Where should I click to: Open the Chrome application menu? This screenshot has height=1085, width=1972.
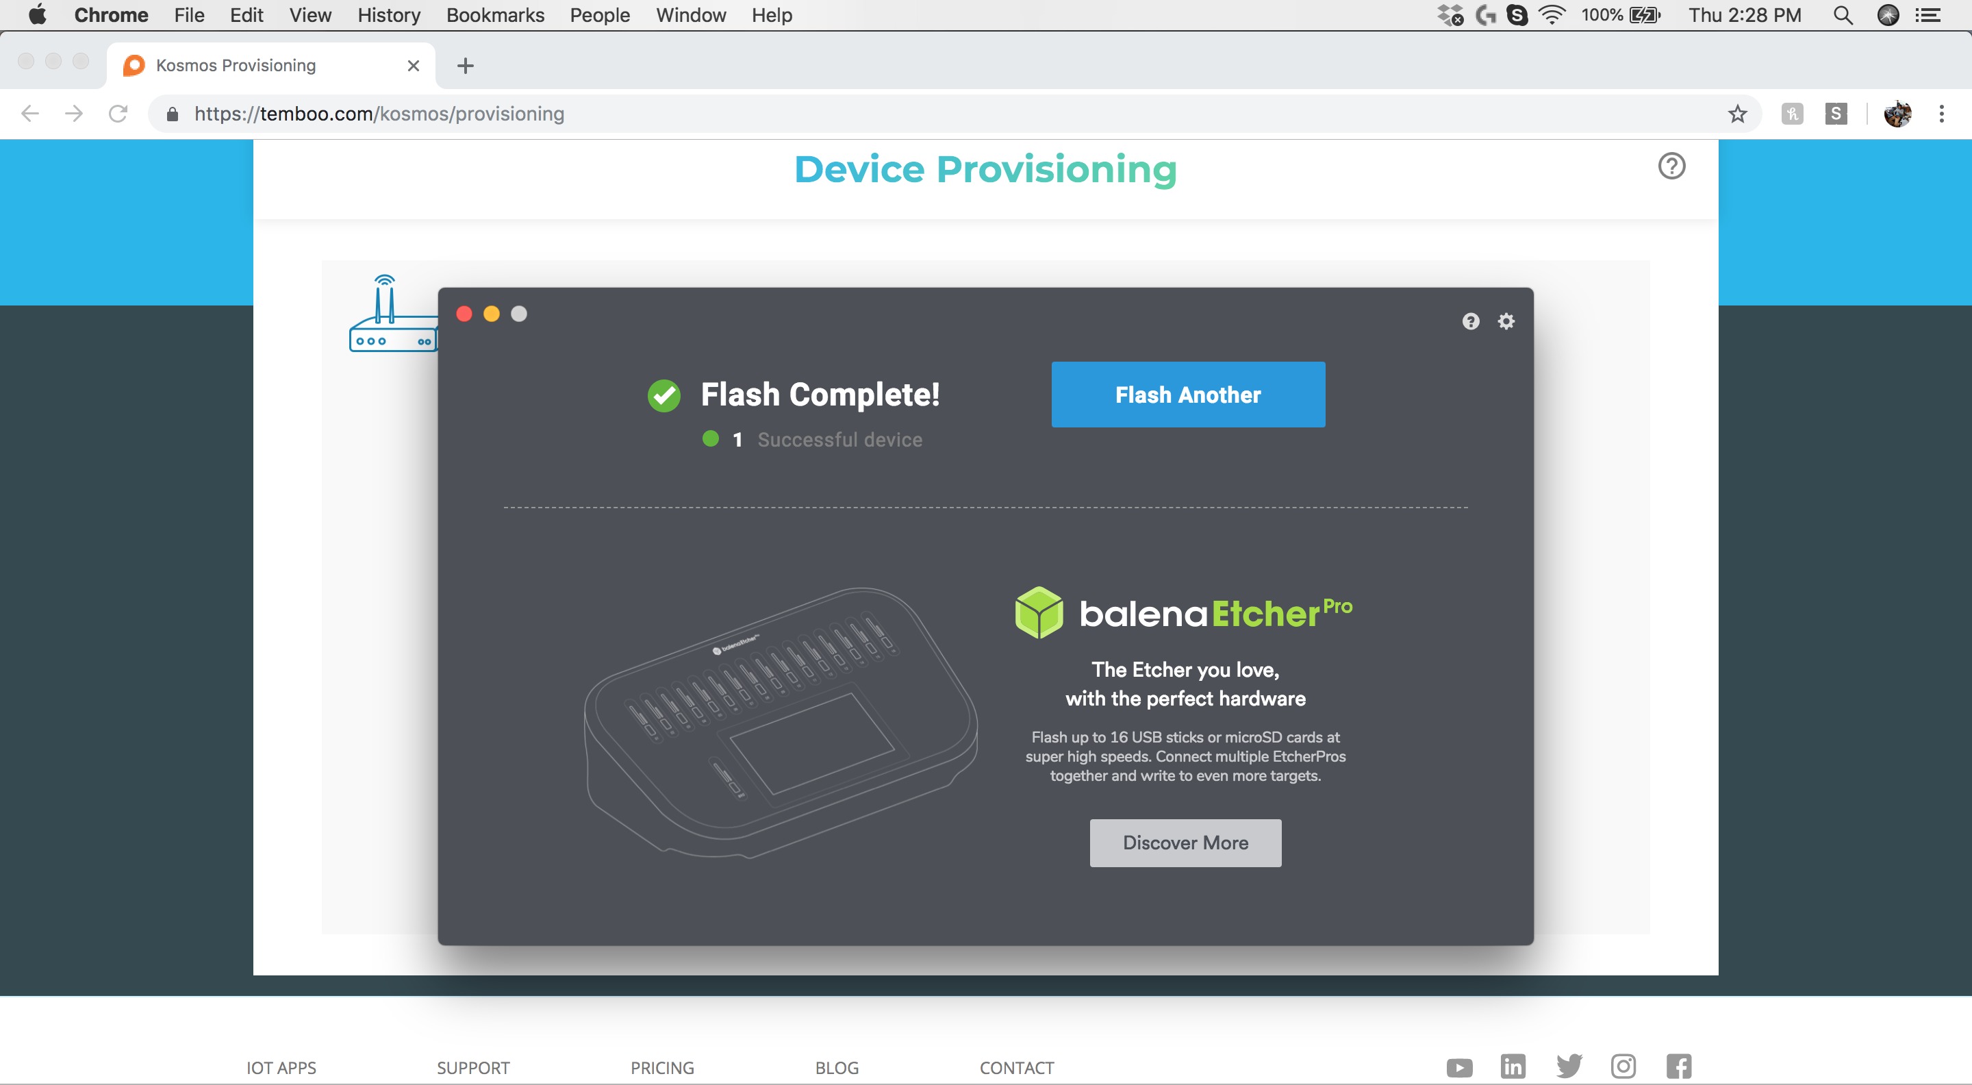(x=111, y=15)
